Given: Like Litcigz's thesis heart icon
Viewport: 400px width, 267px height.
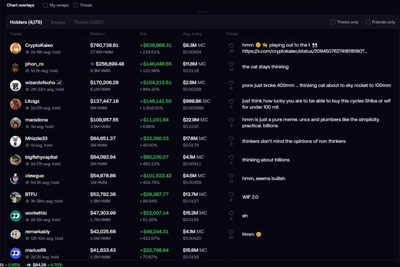Looking at the screenshot, I should pyautogui.click(x=231, y=101).
